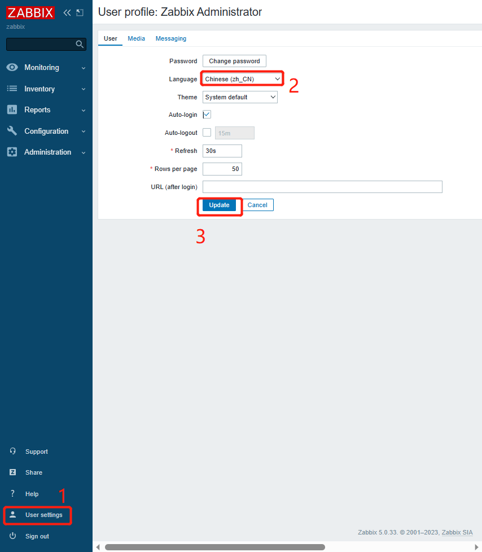
Task: Click the Rows per page field
Action: pyautogui.click(x=222, y=169)
